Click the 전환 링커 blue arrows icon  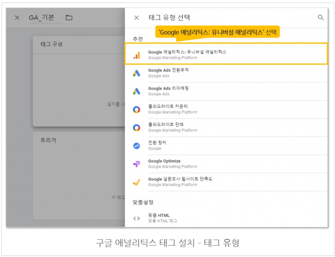point(136,146)
